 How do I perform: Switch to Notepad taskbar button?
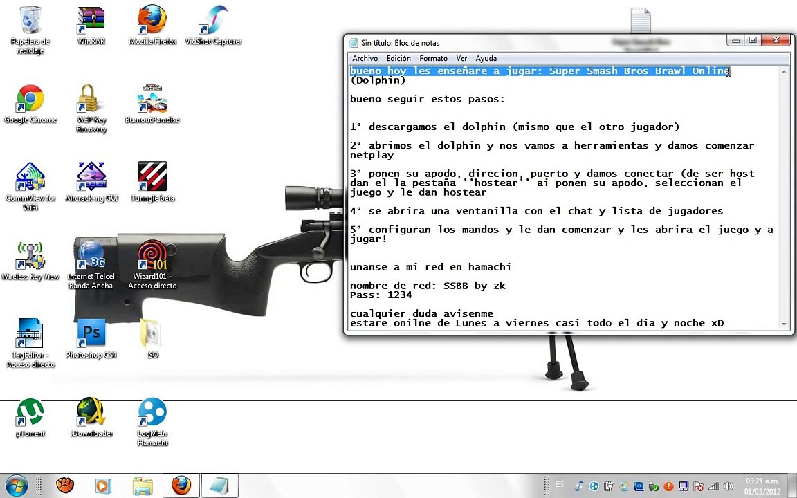220,486
